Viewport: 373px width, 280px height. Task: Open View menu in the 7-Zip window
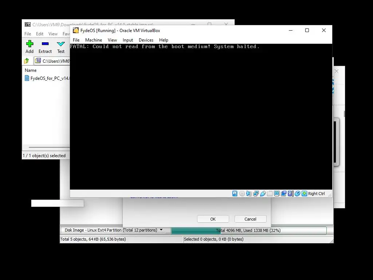[53, 34]
